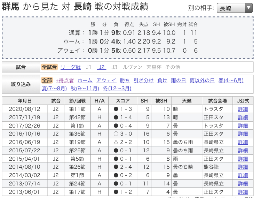
Task: Open 詳細 for the 2020/08/12 match
Action: [x=243, y=109]
